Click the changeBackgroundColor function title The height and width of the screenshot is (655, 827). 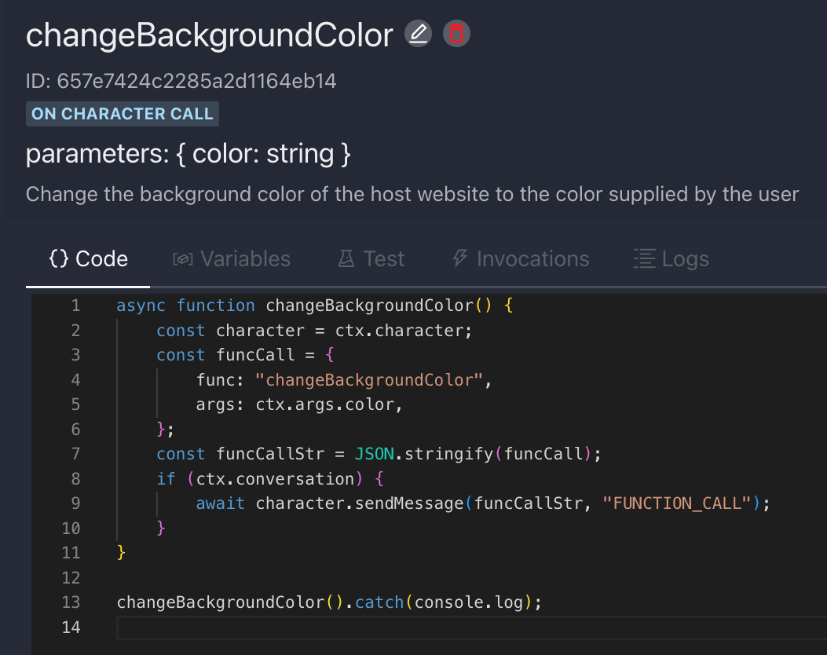coord(210,35)
